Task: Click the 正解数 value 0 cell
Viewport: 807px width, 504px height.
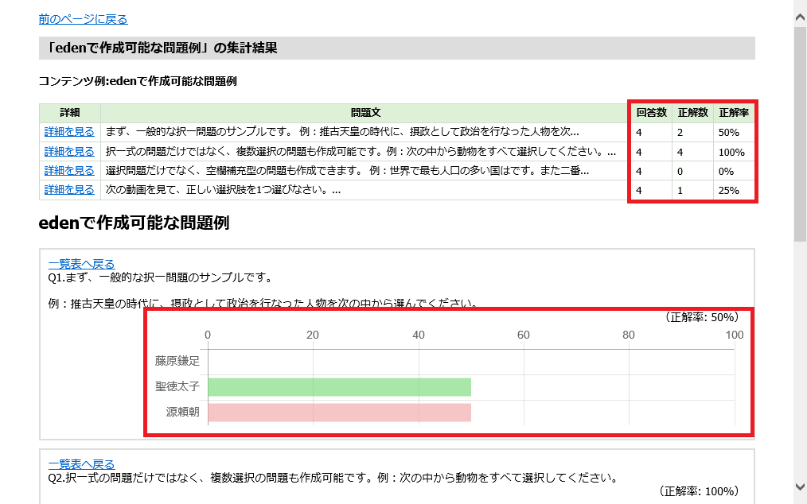Action: click(692, 171)
